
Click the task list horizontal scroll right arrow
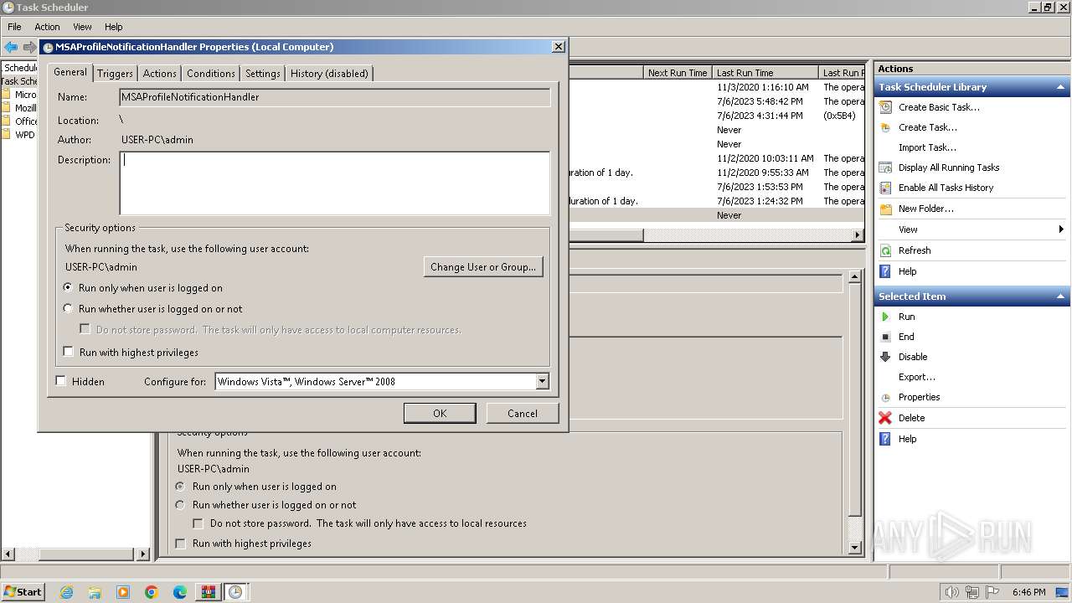[857, 235]
